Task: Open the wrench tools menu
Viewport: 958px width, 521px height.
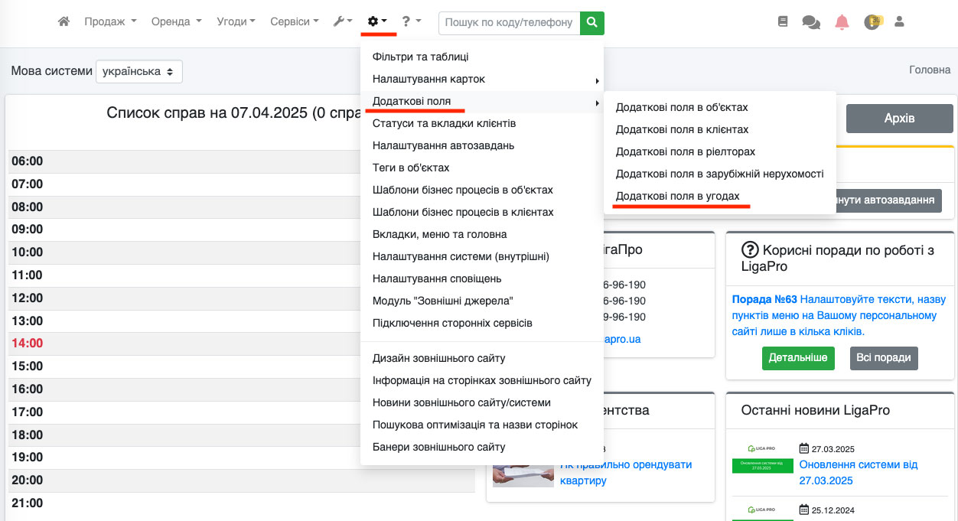Action: (x=342, y=22)
